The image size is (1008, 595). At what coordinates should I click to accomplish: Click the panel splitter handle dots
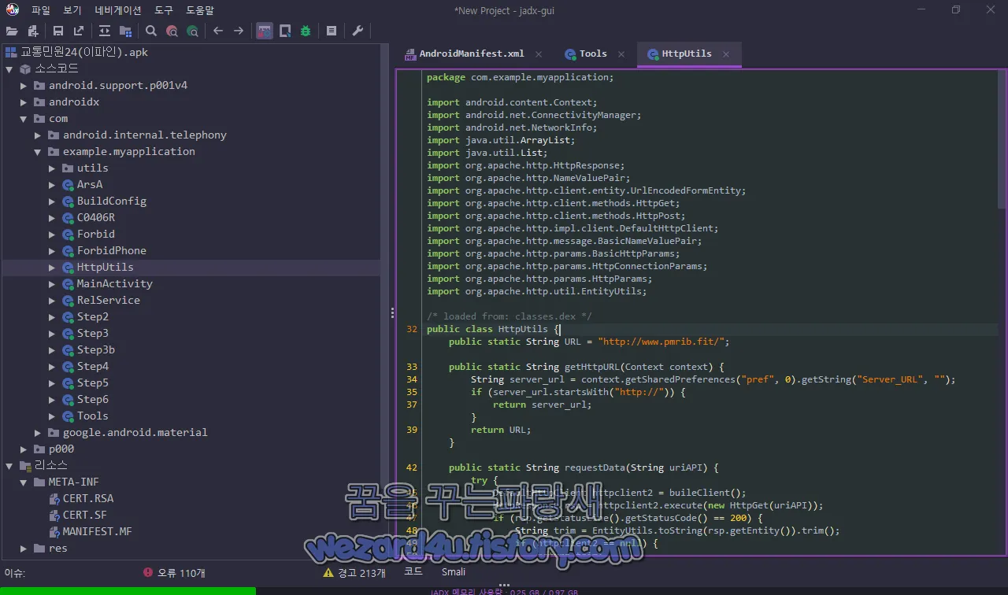[392, 312]
